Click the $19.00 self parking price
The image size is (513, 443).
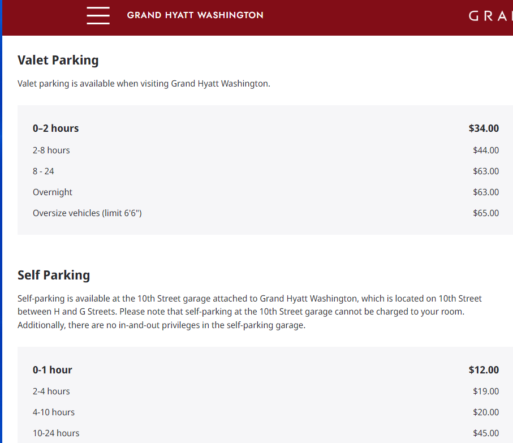(486, 392)
